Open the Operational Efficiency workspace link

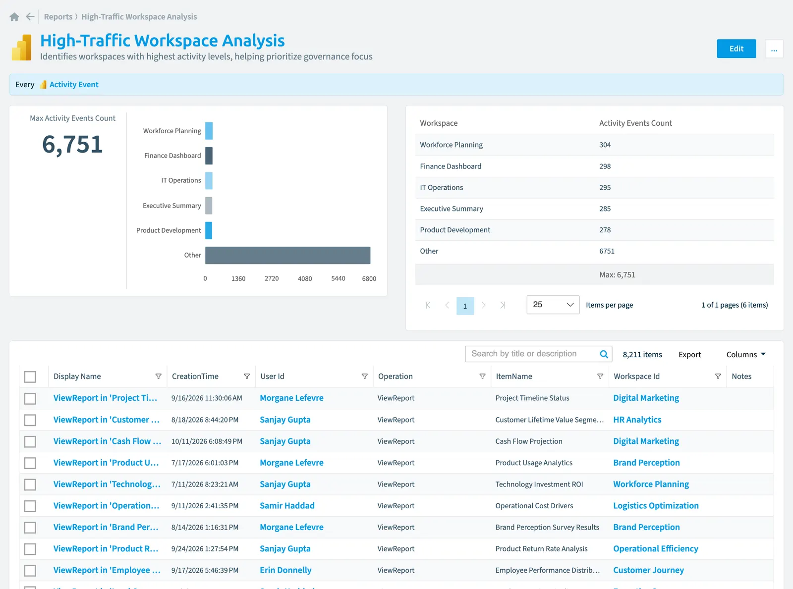tap(655, 549)
